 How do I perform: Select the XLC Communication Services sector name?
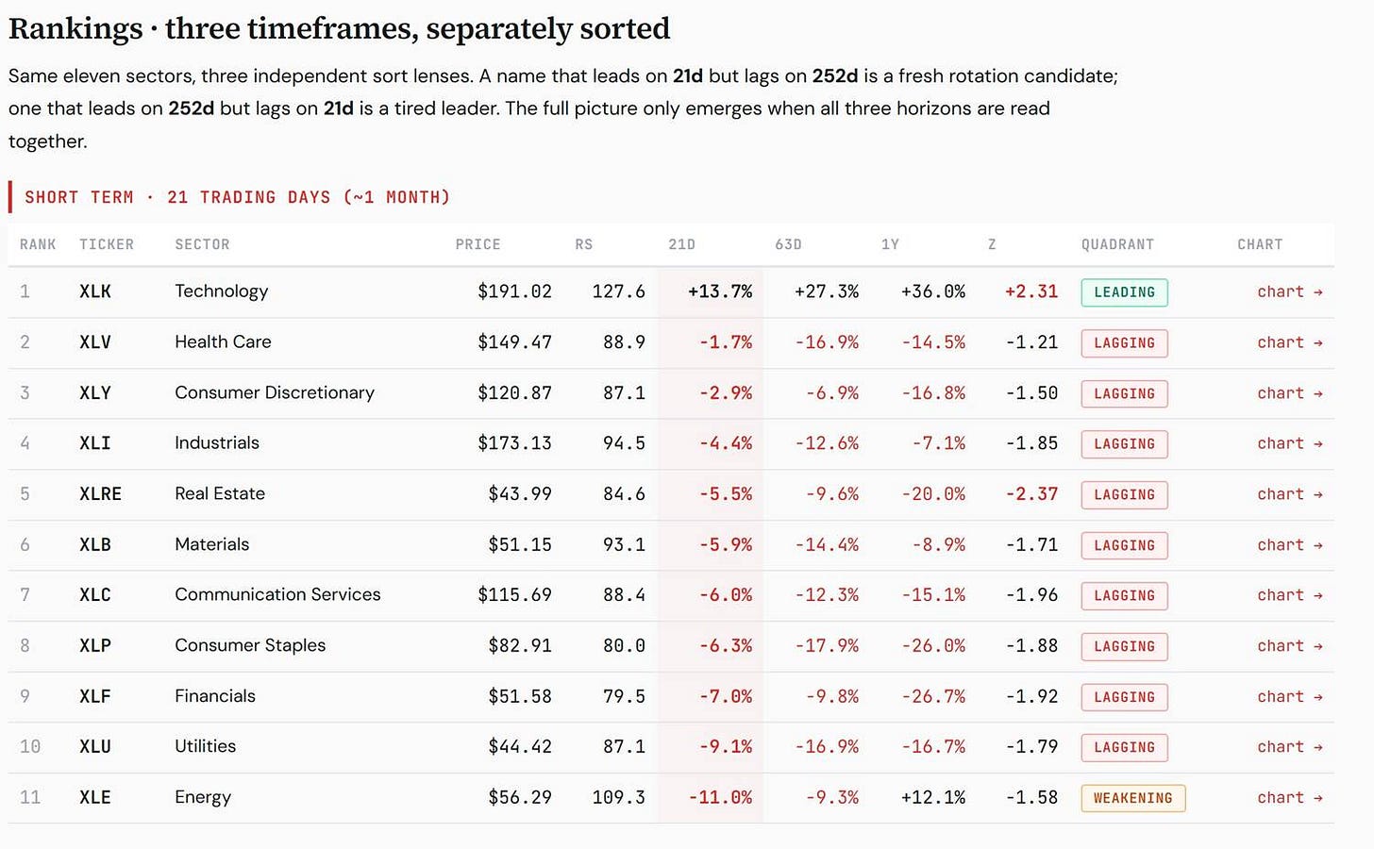click(x=277, y=595)
